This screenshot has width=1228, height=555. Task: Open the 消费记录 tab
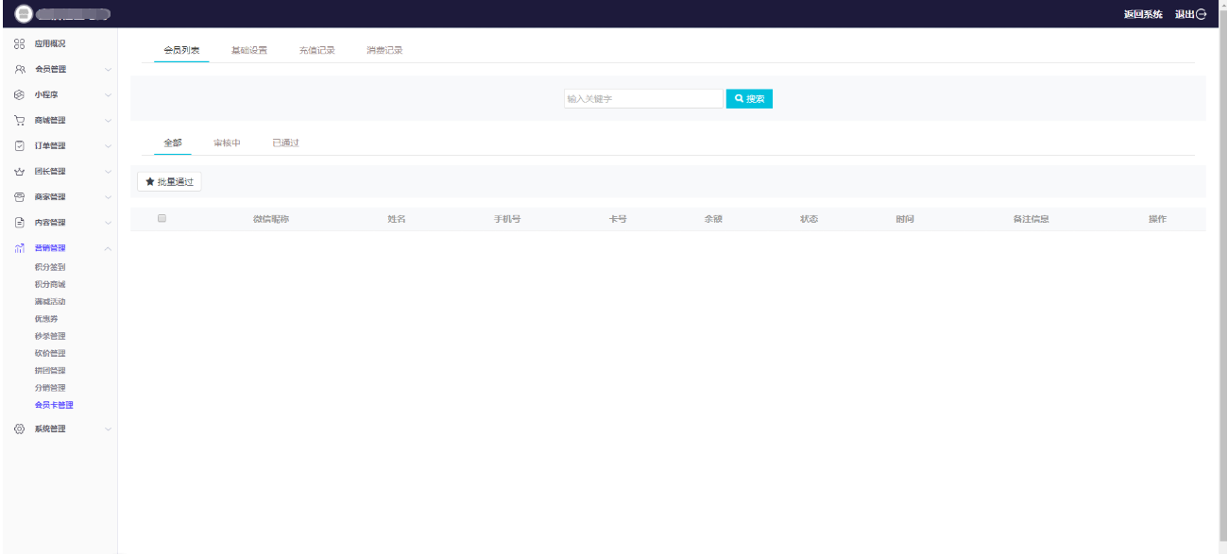point(384,50)
